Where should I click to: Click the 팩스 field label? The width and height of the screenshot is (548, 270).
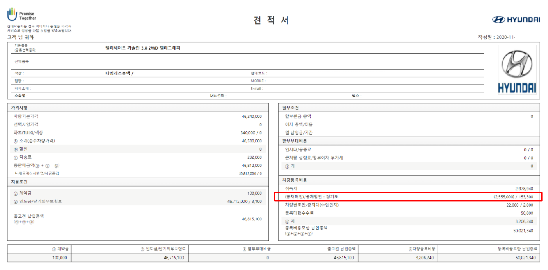[x=356, y=96]
